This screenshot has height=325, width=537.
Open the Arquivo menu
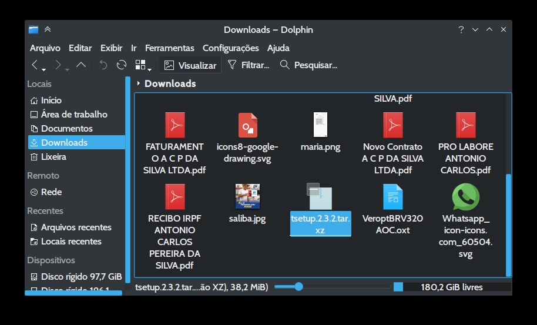click(x=45, y=48)
